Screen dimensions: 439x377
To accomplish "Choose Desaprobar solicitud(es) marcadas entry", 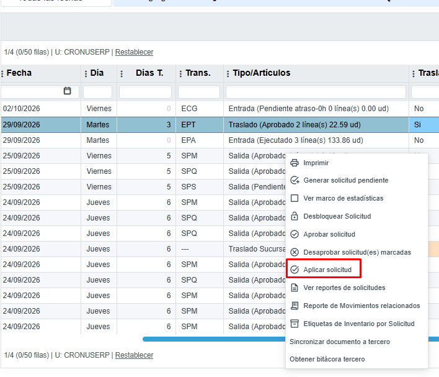I will [x=357, y=252].
